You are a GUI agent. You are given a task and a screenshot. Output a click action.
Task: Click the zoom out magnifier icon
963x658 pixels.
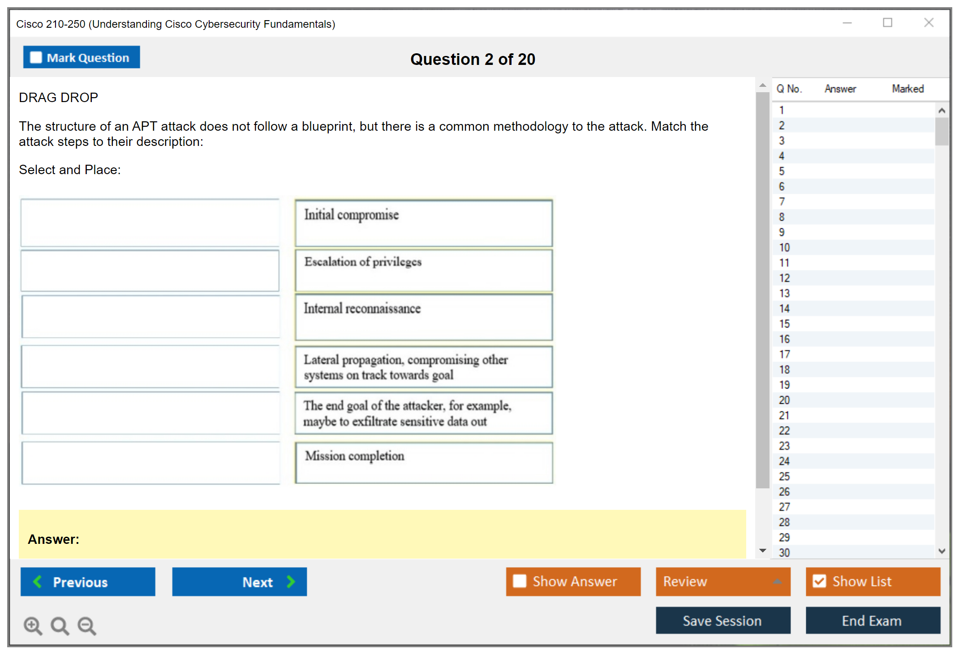[87, 625]
